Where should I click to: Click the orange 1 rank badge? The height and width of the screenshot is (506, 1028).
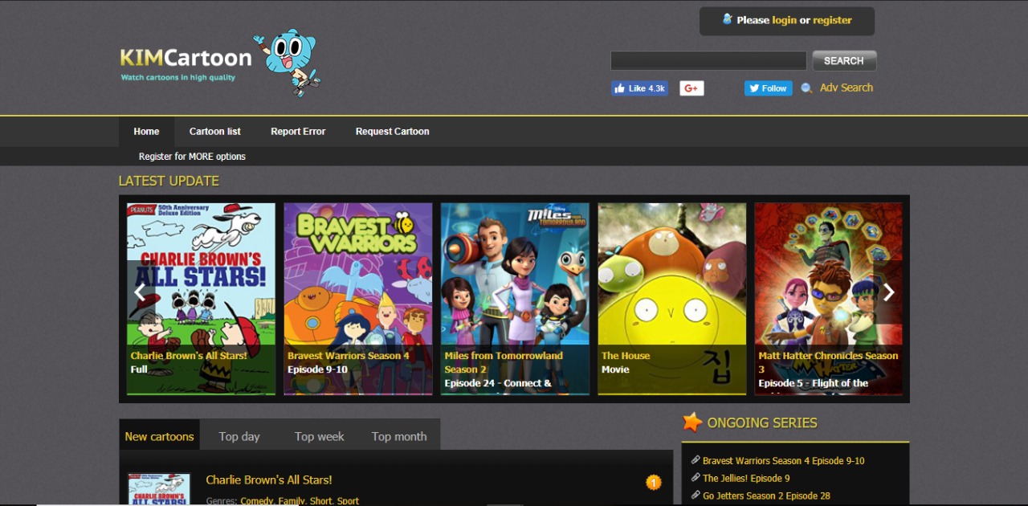(654, 482)
